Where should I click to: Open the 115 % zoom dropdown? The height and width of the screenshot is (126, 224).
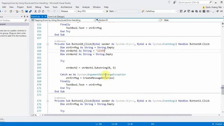coord(40,115)
